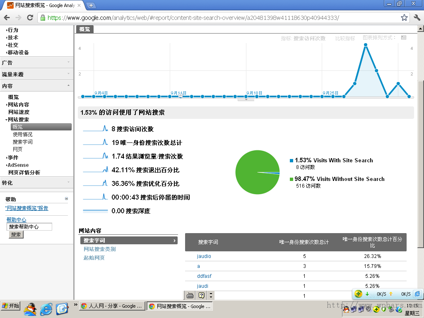Switch to 网站搜索类别 dimension
Viewport: 424px width, 318px height.
pos(99,249)
